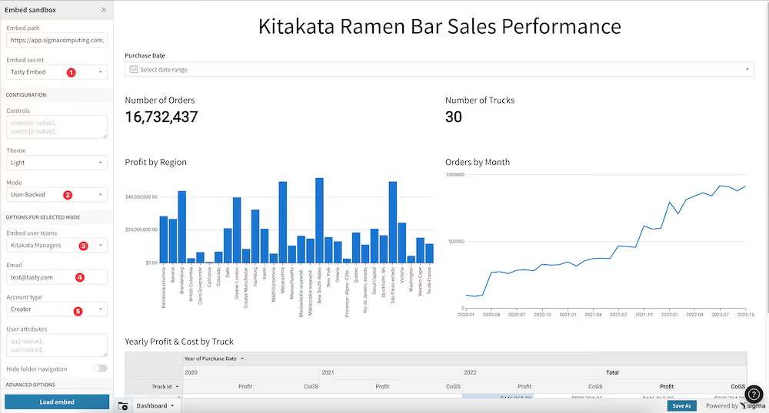
Task: Click the calendar icon in Purchase Date
Action: point(133,70)
